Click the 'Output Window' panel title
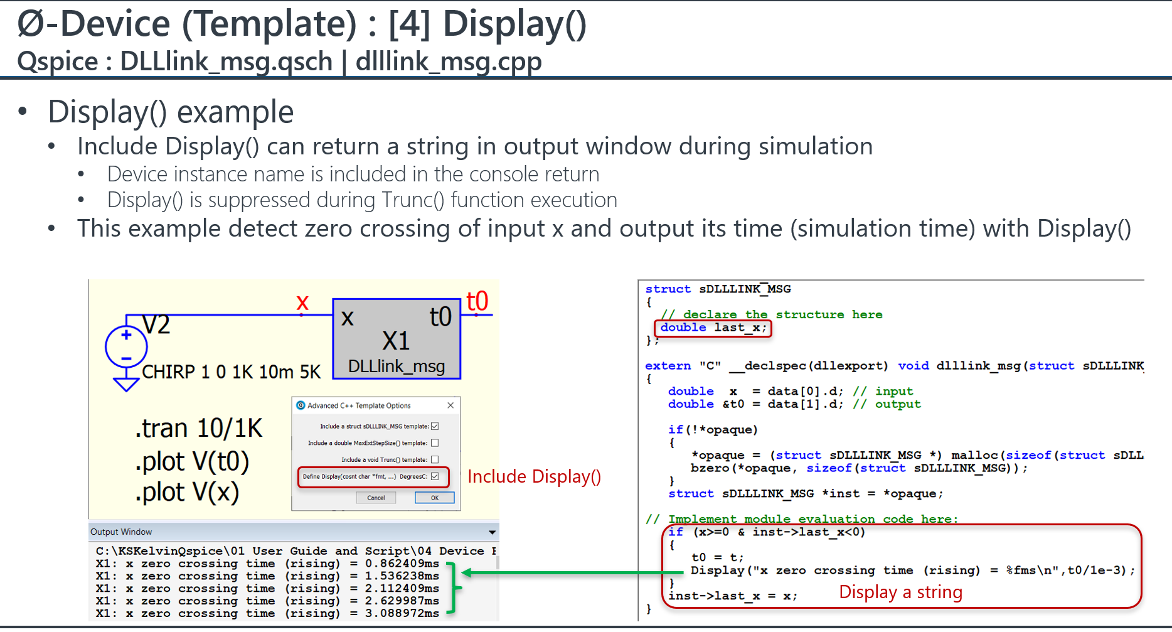The height and width of the screenshot is (632, 1172). pyautogui.click(x=121, y=532)
